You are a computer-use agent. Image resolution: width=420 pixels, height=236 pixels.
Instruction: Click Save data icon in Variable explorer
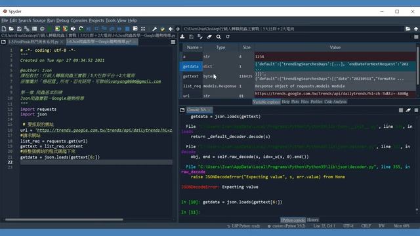(x=191, y=37)
